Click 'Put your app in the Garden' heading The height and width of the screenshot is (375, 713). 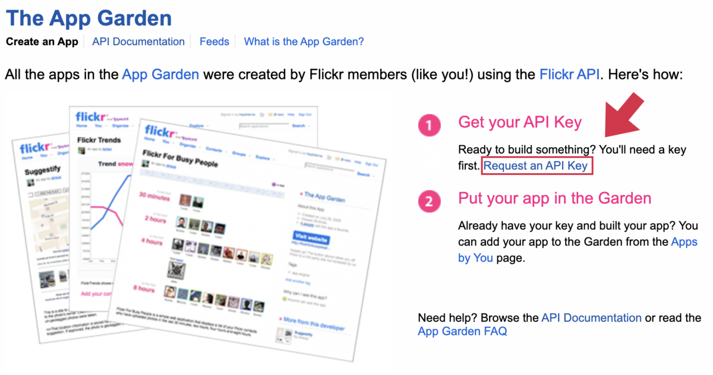(555, 198)
